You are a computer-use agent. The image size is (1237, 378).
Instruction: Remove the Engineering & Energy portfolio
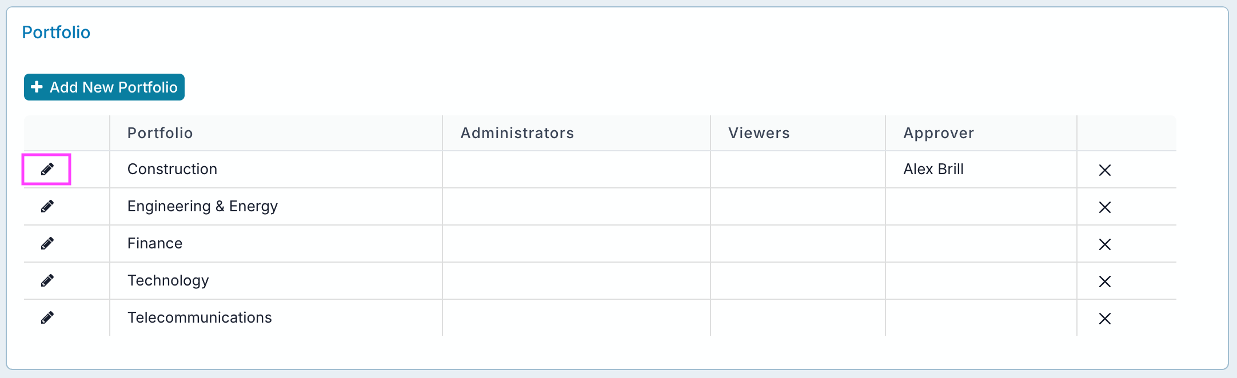(1104, 207)
